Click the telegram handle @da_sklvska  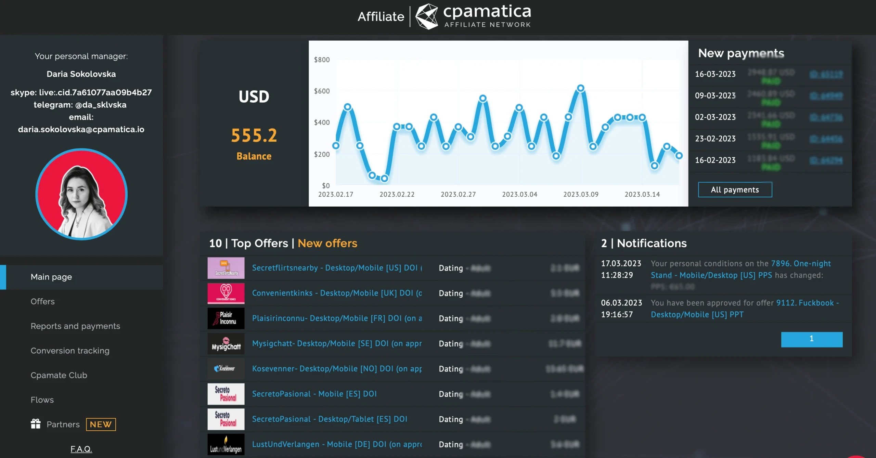pyautogui.click(x=101, y=105)
